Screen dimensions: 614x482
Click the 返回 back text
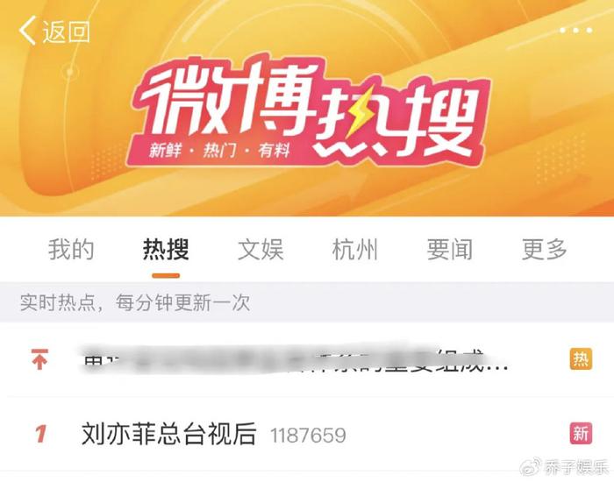pyautogui.click(x=66, y=32)
